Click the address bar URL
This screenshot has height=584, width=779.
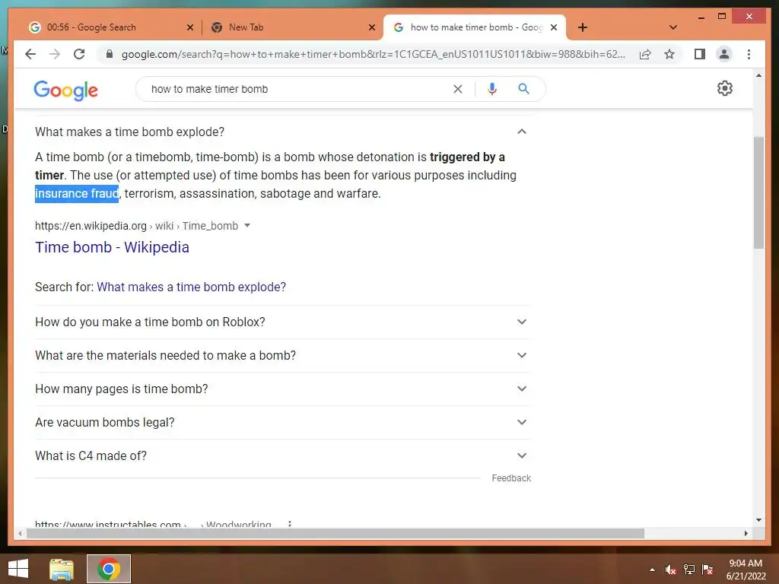pyautogui.click(x=373, y=54)
